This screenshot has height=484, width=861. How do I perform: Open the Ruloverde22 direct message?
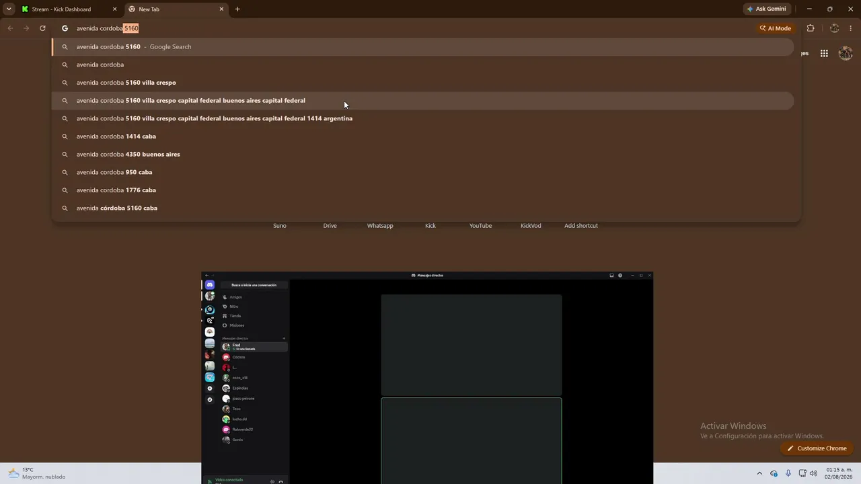(x=254, y=430)
